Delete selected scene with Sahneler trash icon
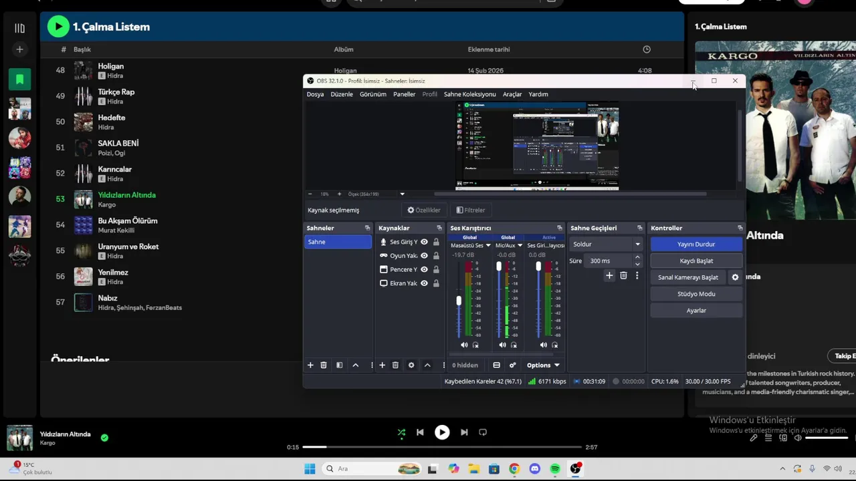 [x=324, y=365]
